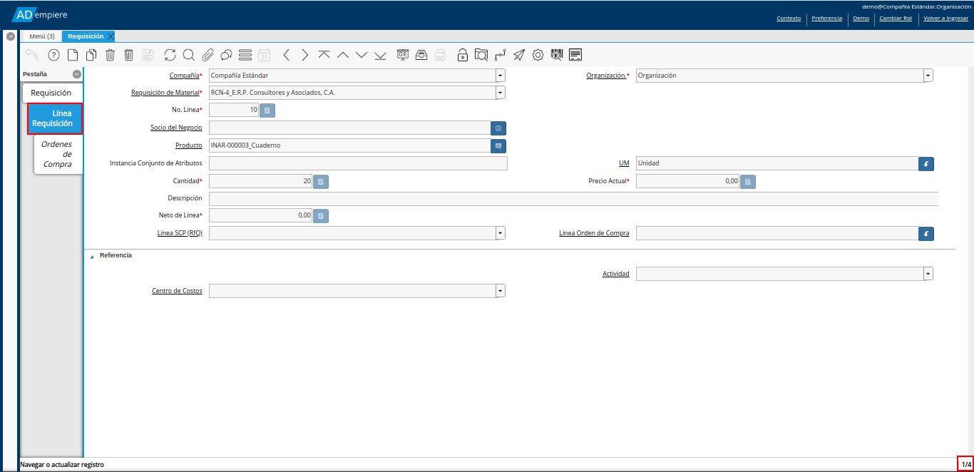Open calculator for Cantidad field
Image resolution: width=974 pixels, height=472 pixels.
321,182
